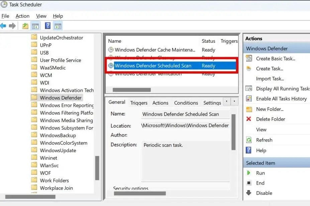Screen dimensions: 310x206
Task: Collapse the Selected Item section header
Action: tap(276, 163)
